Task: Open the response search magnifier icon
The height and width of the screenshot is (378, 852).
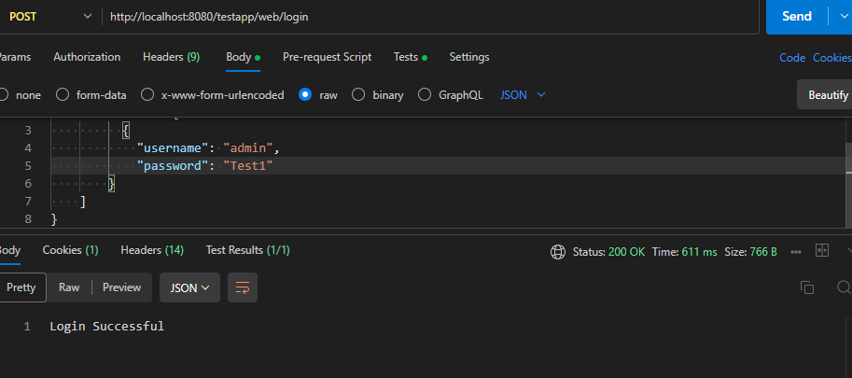Action: (x=844, y=287)
